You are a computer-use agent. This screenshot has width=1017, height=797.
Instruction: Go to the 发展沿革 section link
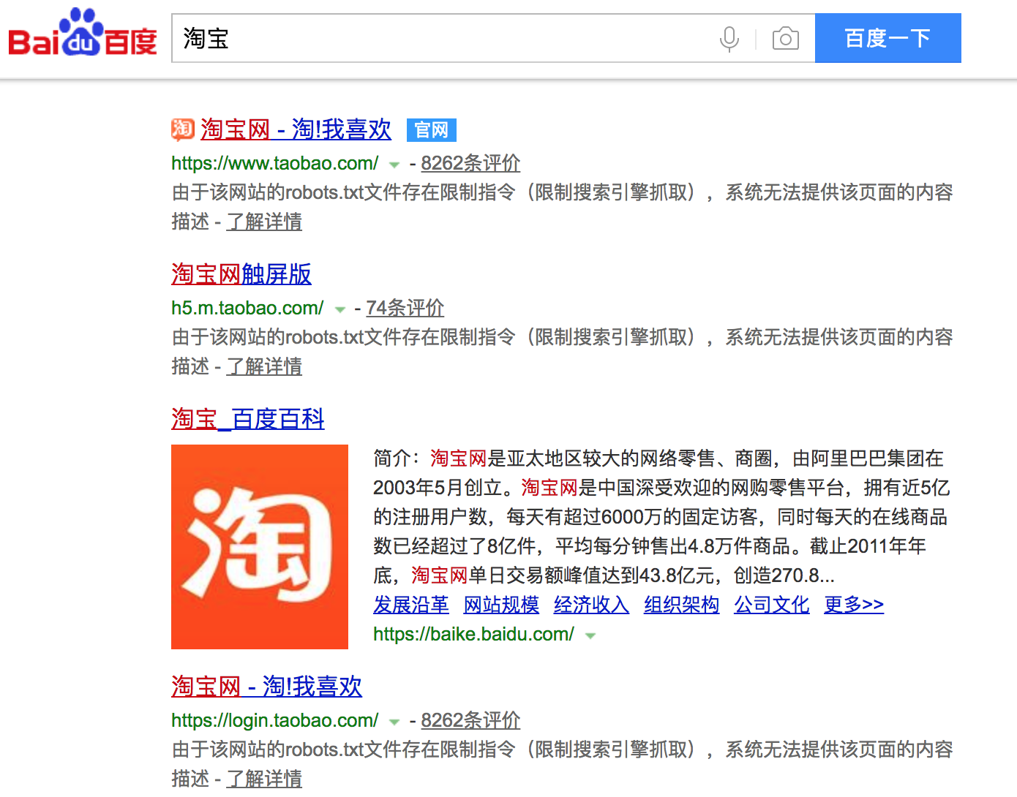[410, 605]
